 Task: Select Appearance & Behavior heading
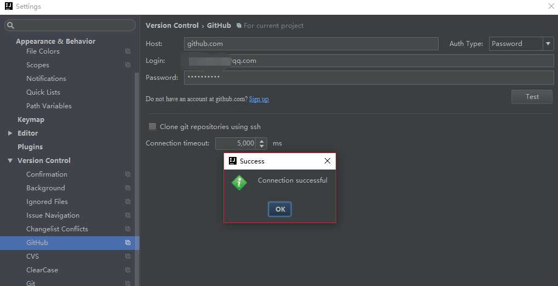coord(55,41)
